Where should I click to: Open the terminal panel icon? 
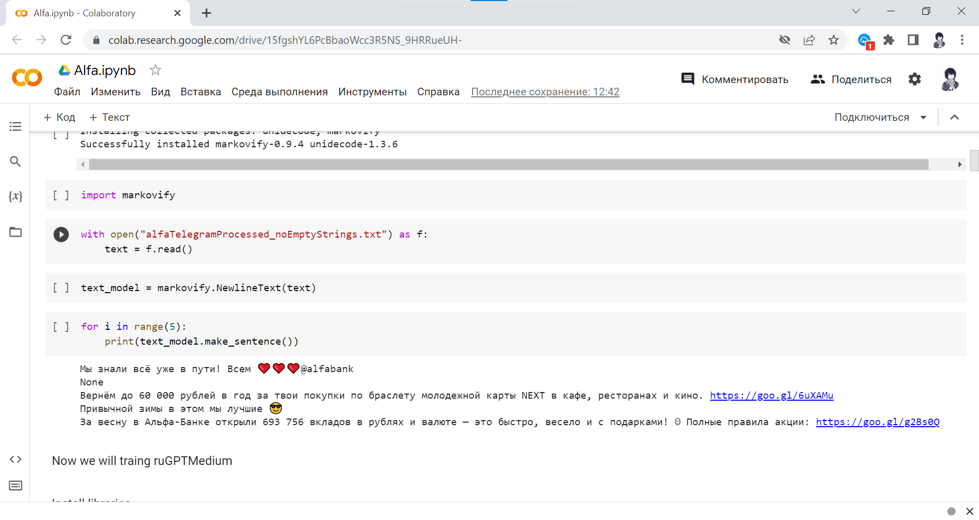click(15, 486)
